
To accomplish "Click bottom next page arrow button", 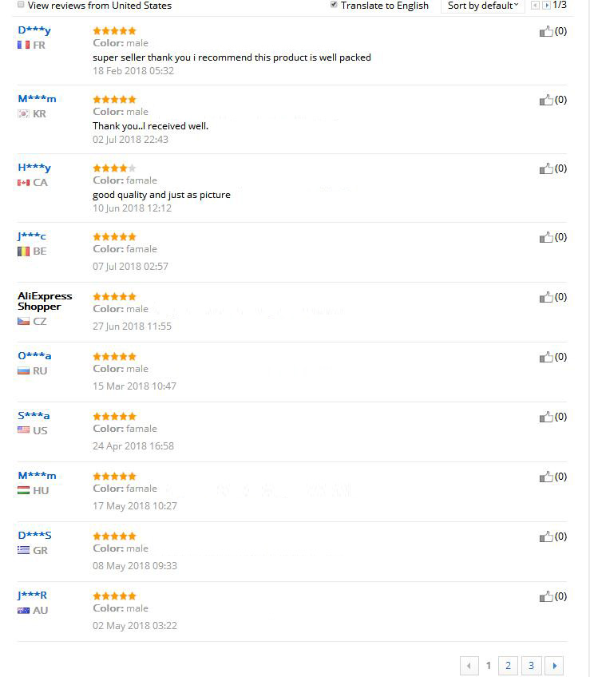I will coord(554,665).
